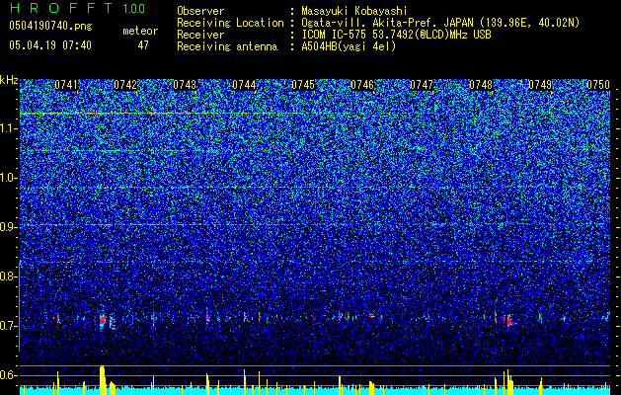Click the 0749 time marker
Screen dimensions: 621x395
coord(540,85)
